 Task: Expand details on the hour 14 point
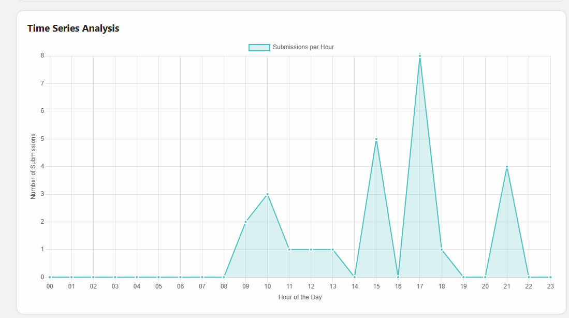pos(355,277)
